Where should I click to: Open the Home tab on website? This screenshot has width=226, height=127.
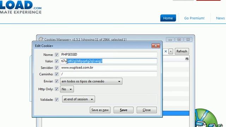[x=168, y=18]
